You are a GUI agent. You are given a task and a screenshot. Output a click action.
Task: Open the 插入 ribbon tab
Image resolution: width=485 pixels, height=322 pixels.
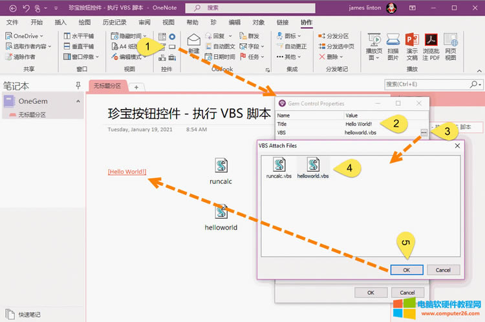61,22
